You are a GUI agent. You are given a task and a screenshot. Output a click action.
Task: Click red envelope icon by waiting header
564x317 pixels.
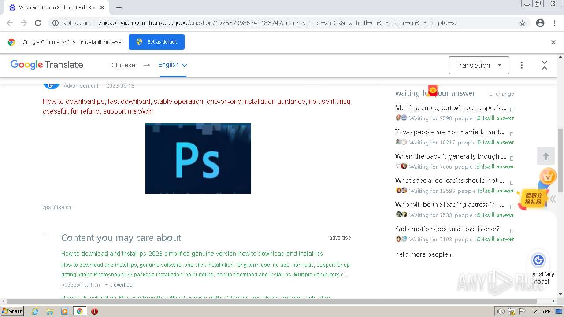(x=433, y=90)
